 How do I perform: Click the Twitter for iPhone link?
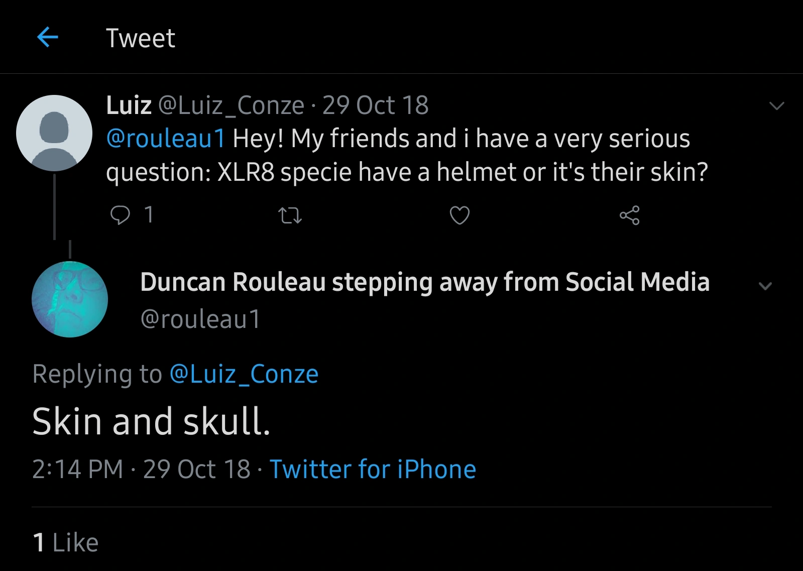373,470
